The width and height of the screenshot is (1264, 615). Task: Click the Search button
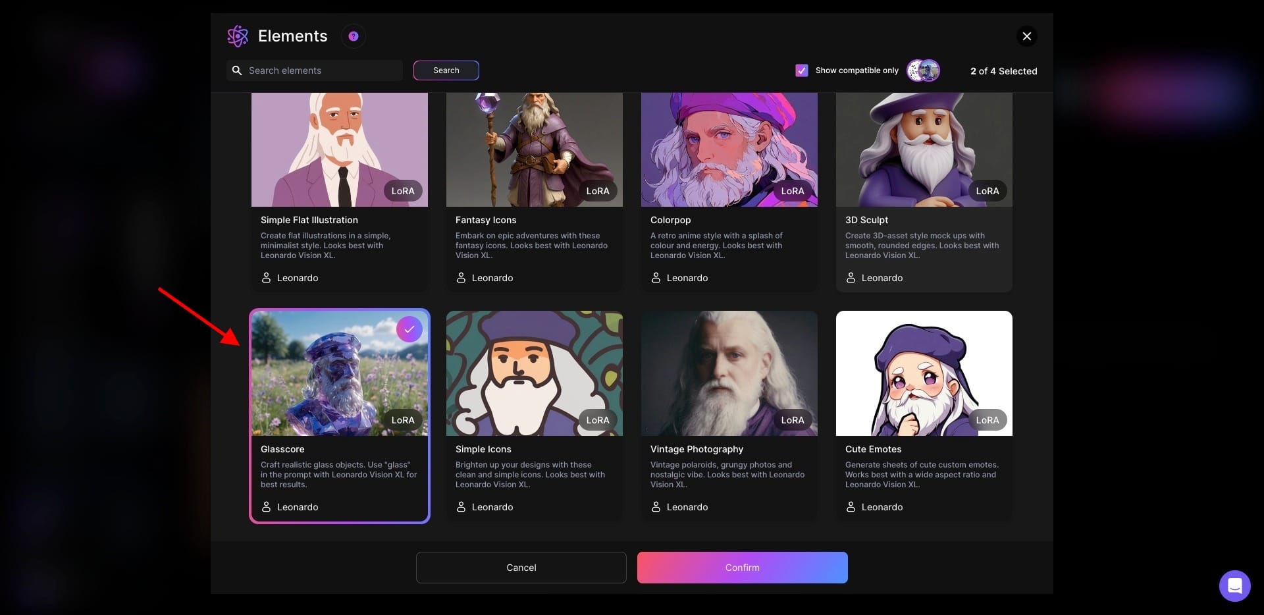(x=446, y=70)
